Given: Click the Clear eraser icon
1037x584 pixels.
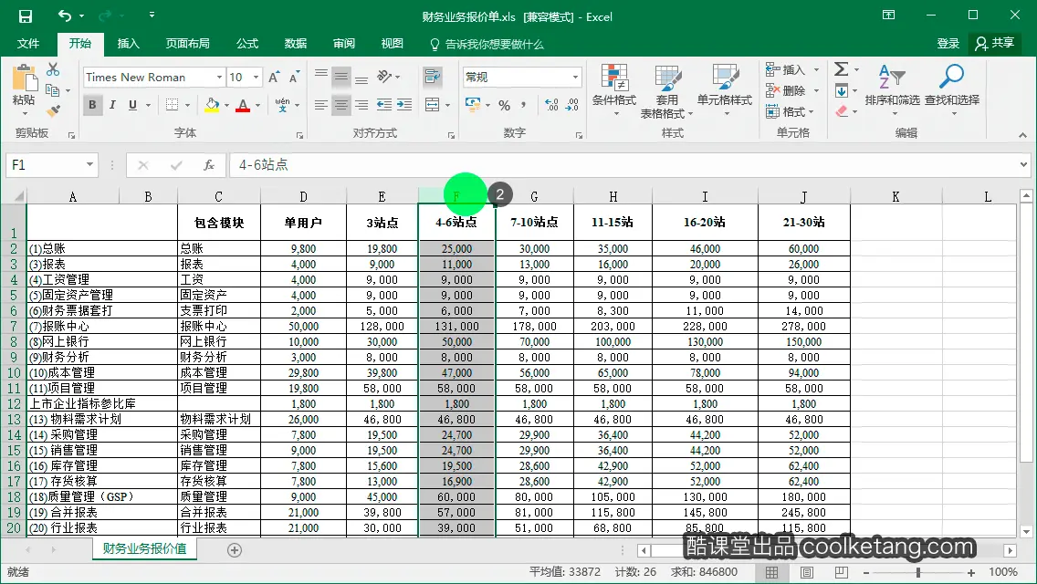Looking at the screenshot, I should point(842,111).
